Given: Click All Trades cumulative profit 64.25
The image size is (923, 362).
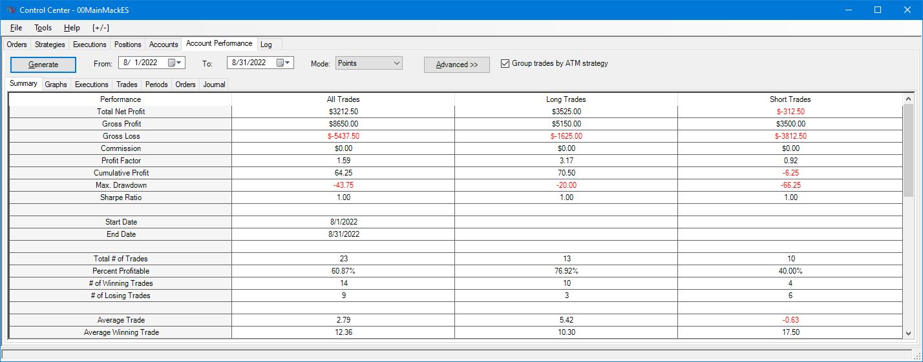Looking at the screenshot, I should coord(343,173).
